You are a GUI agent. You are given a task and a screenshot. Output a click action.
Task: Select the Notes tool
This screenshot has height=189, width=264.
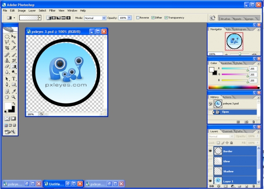[x=7, y=91]
